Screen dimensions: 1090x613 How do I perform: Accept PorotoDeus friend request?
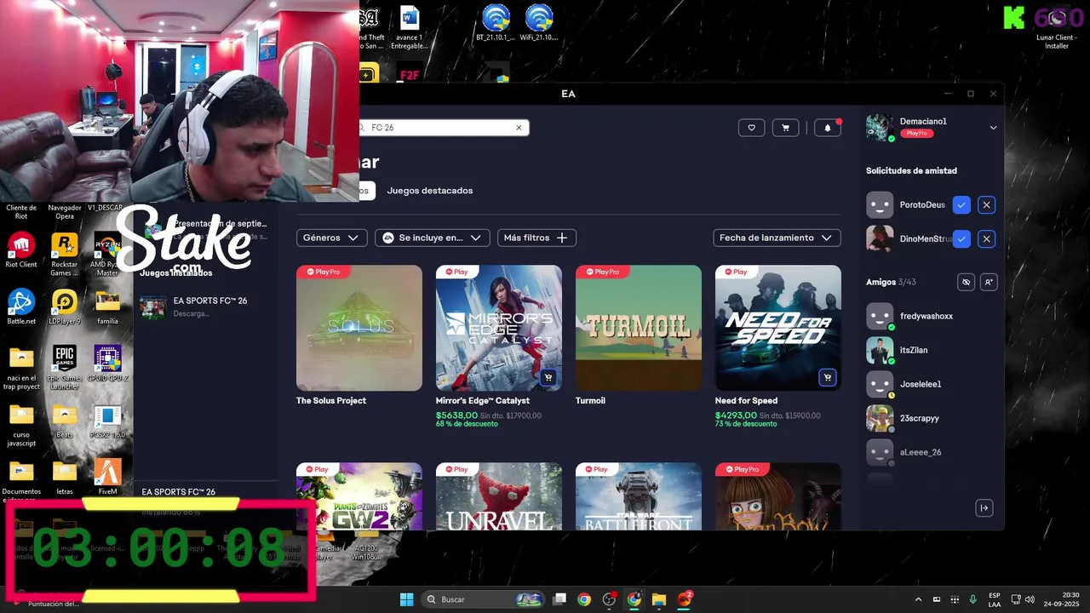click(x=961, y=205)
